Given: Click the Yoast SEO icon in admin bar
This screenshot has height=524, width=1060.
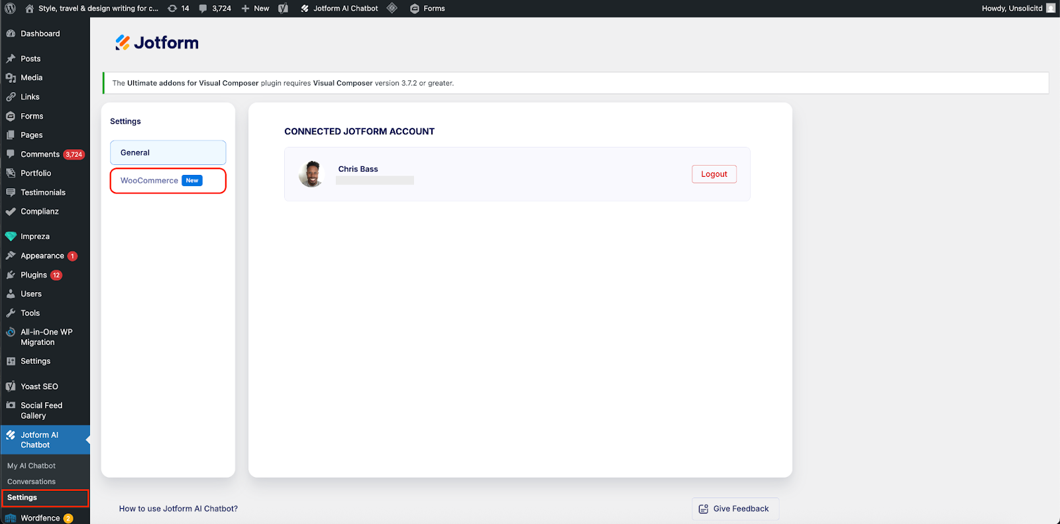Looking at the screenshot, I should [284, 9].
